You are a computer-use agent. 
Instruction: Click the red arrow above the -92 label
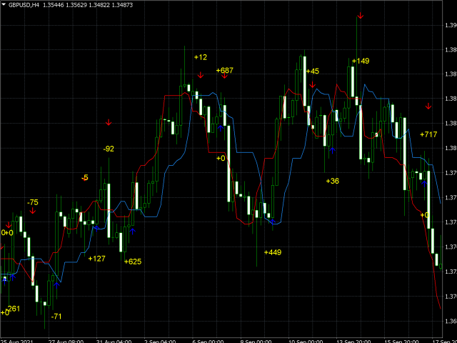tap(109, 123)
